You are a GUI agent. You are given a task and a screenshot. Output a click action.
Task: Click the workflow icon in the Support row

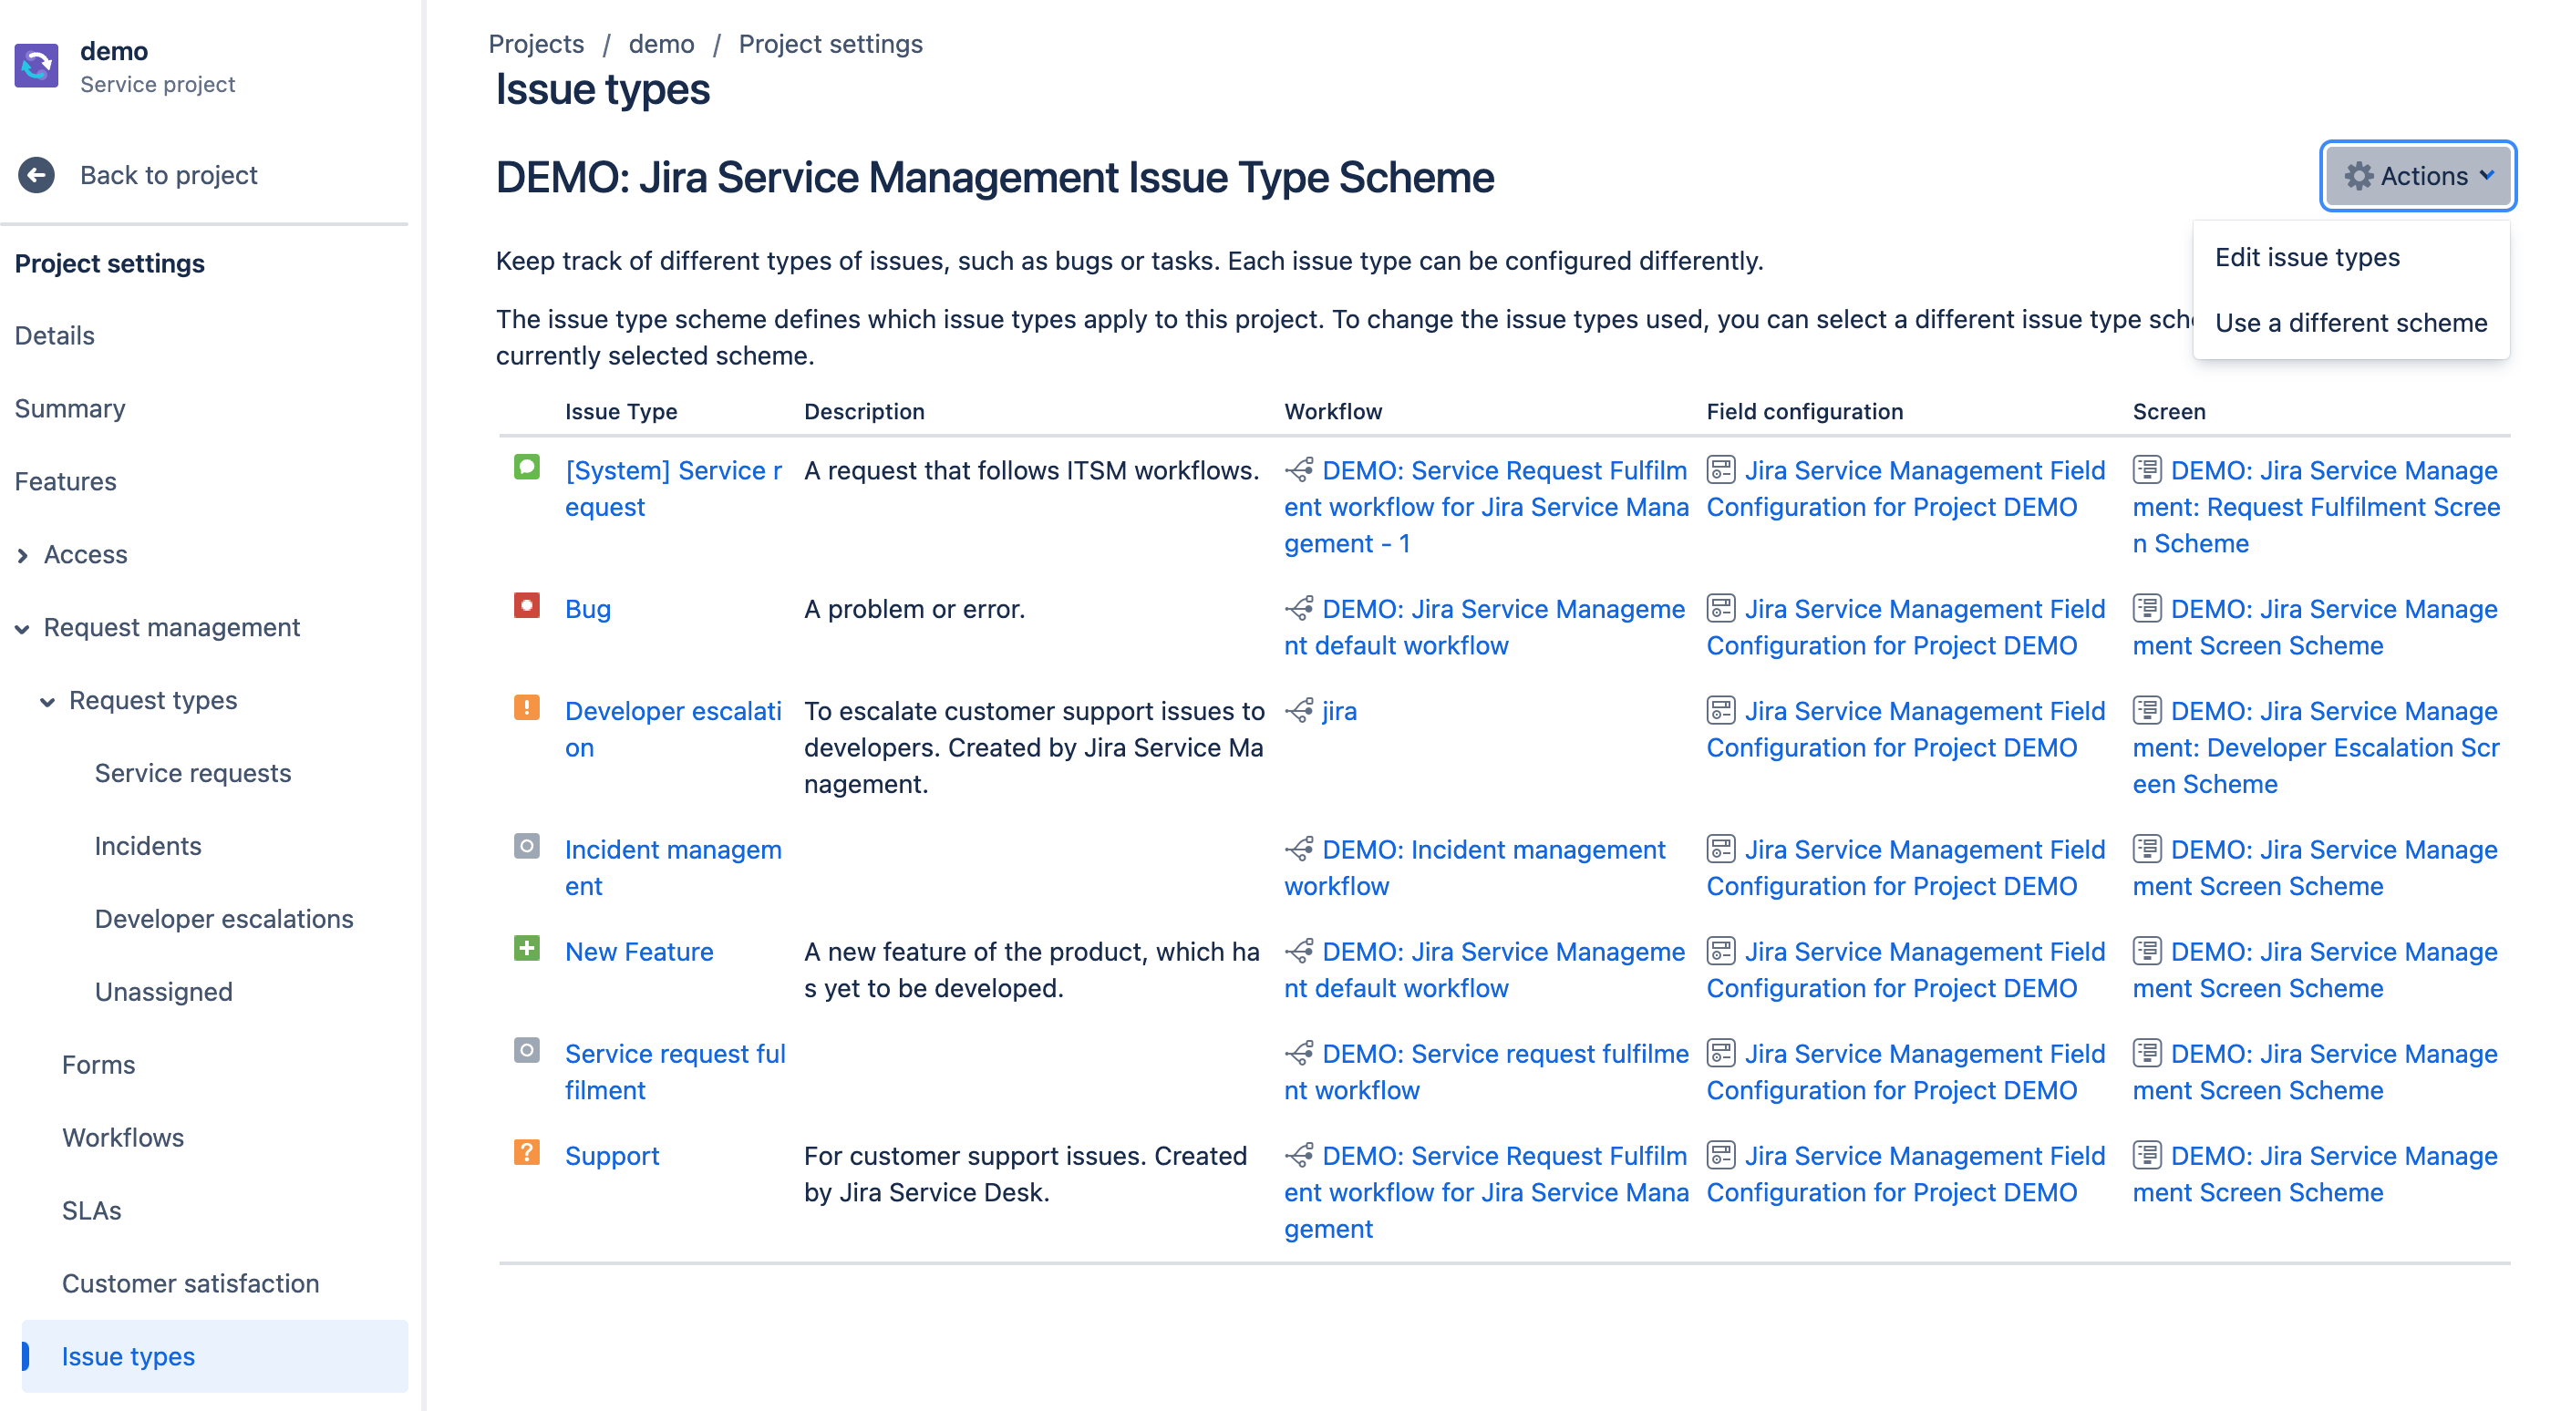1298,1155
